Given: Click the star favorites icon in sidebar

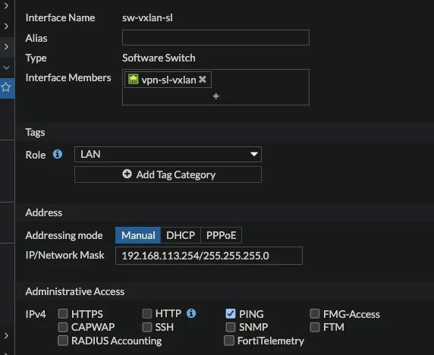Looking at the screenshot, I should point(6,87).
